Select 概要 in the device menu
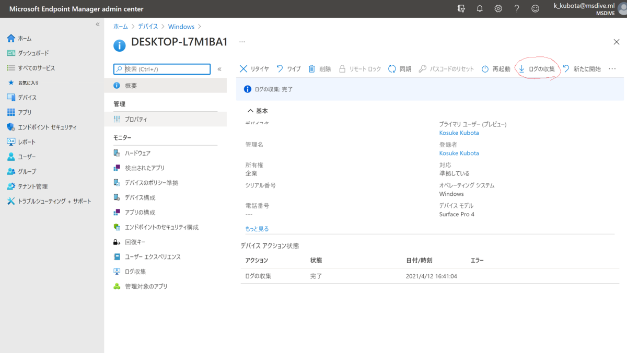627x353 pixels. click(165, 86)
